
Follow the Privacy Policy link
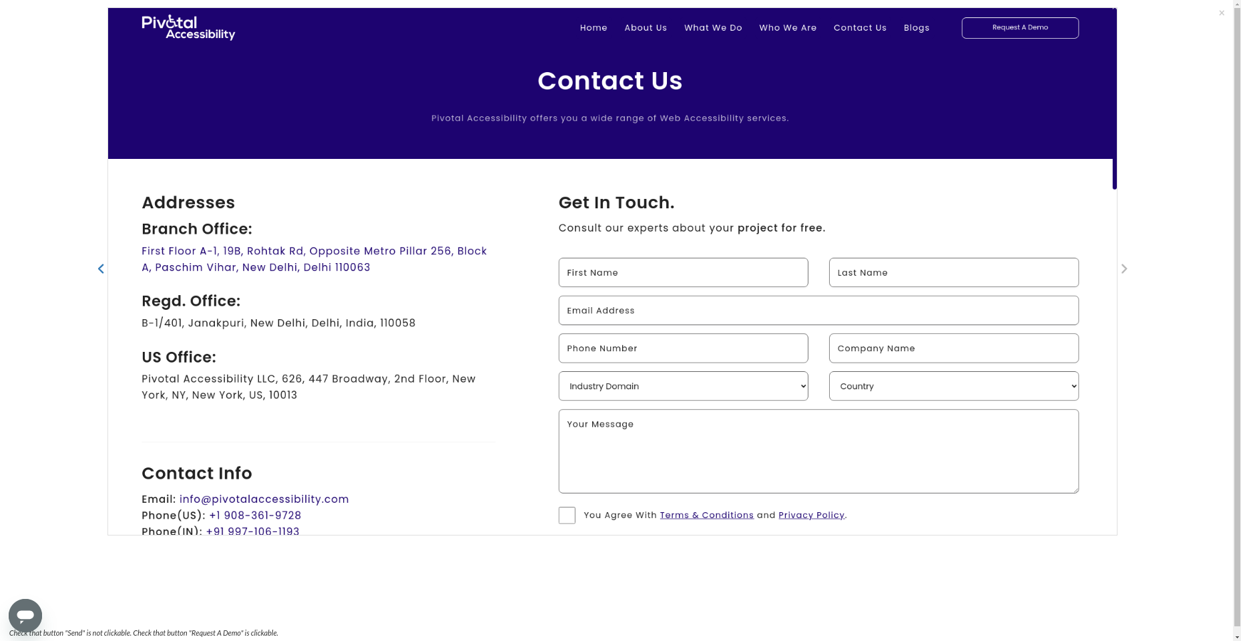coord(811,515)
